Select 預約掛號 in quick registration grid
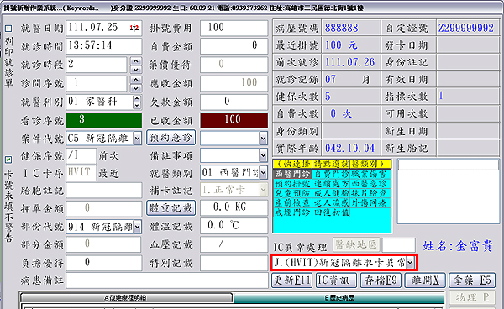Screen dimensions: 504x309 (x=292, y=184)
